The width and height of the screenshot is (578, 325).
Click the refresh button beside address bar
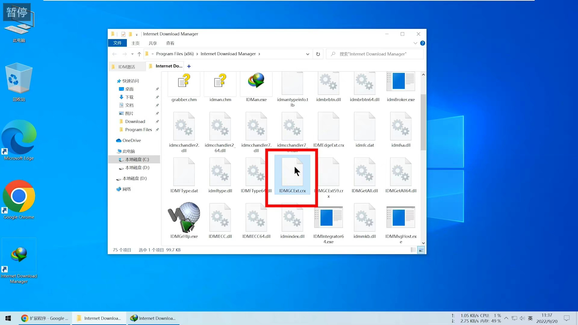point(318,54)
